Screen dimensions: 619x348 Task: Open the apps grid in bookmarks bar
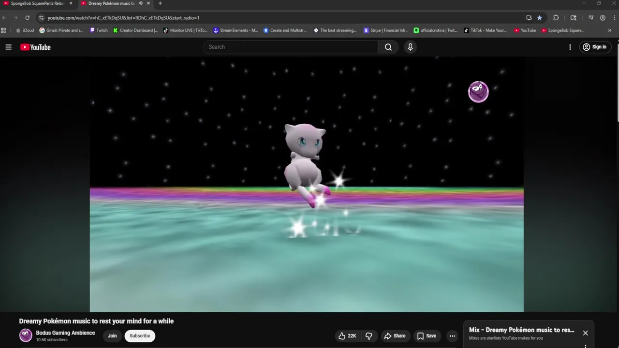(x=3, y=30)
